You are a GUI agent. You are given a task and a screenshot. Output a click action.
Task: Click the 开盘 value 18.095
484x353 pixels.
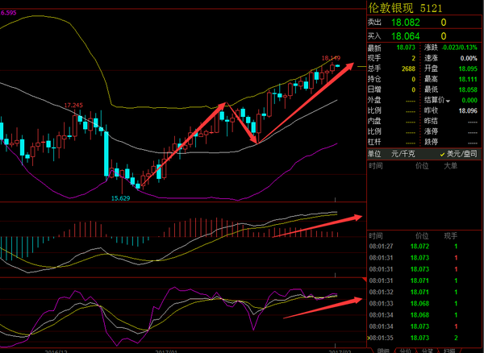click(468, 69)
